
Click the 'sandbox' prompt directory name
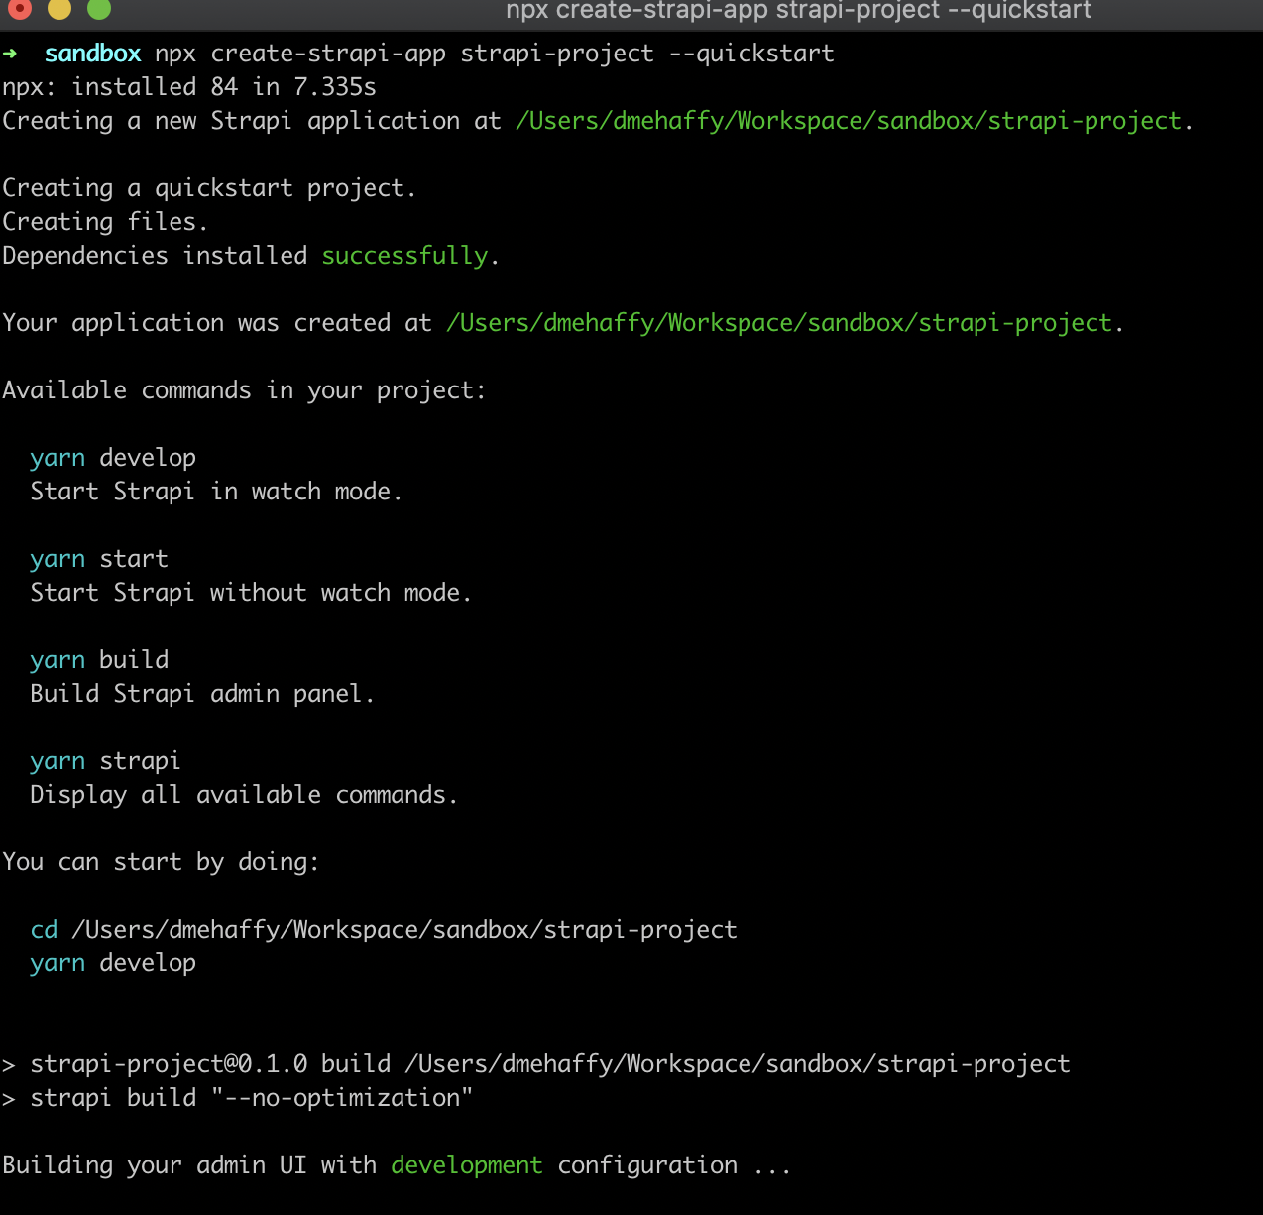coord(93,54)
